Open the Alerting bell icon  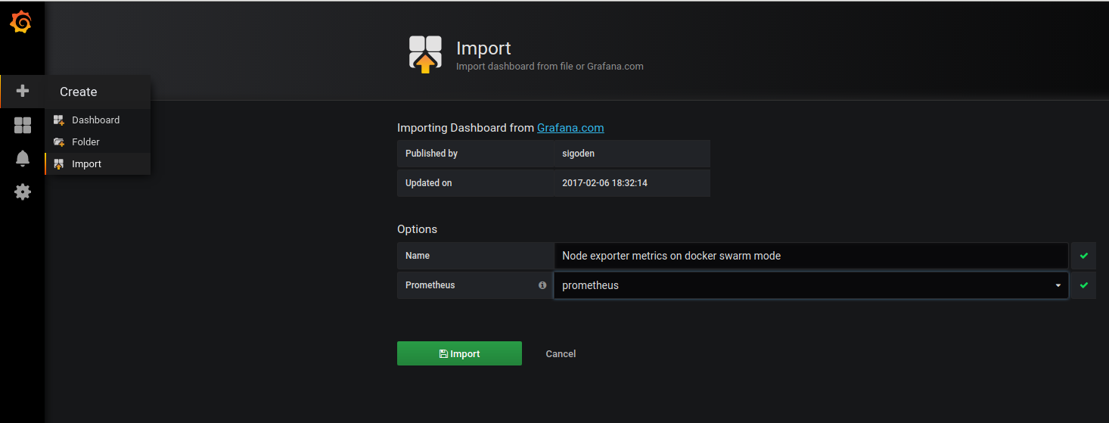[23, 158]
